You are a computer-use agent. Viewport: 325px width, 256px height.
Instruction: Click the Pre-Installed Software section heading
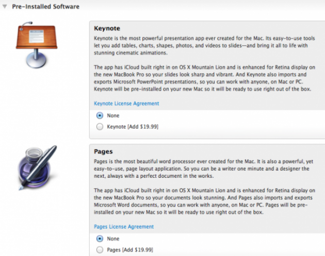pyautogui.click(x=45, y=7)
